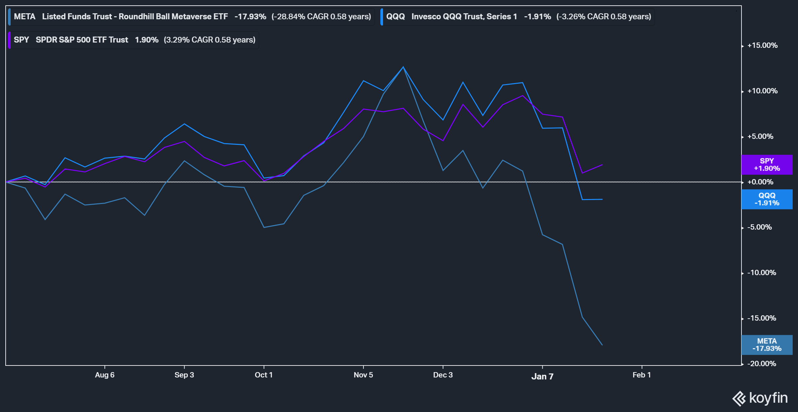
Task: Click the +5.00% axis label
Action: pos(760,137)
